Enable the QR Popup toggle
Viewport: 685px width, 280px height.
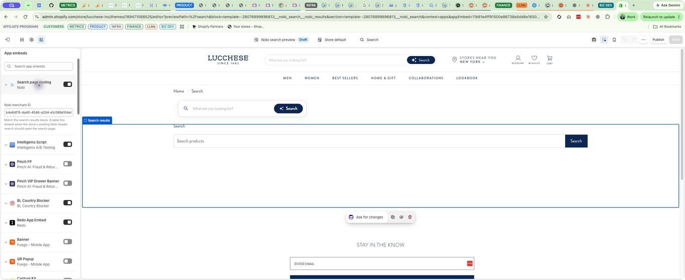68,261
